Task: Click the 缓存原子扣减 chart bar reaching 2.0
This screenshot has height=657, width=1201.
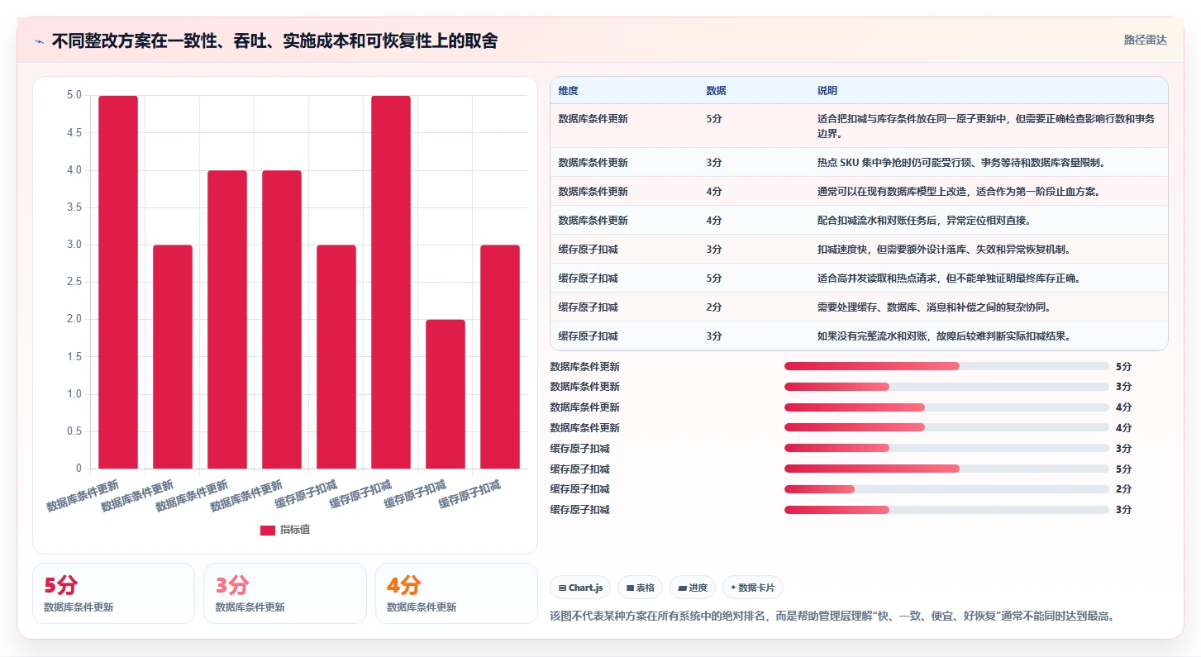Action: [446, 394]
